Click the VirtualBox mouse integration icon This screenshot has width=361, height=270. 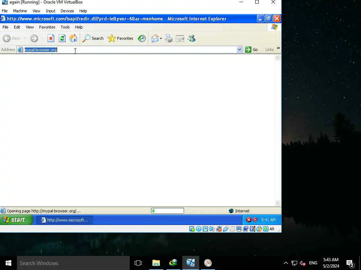point(259,229)
